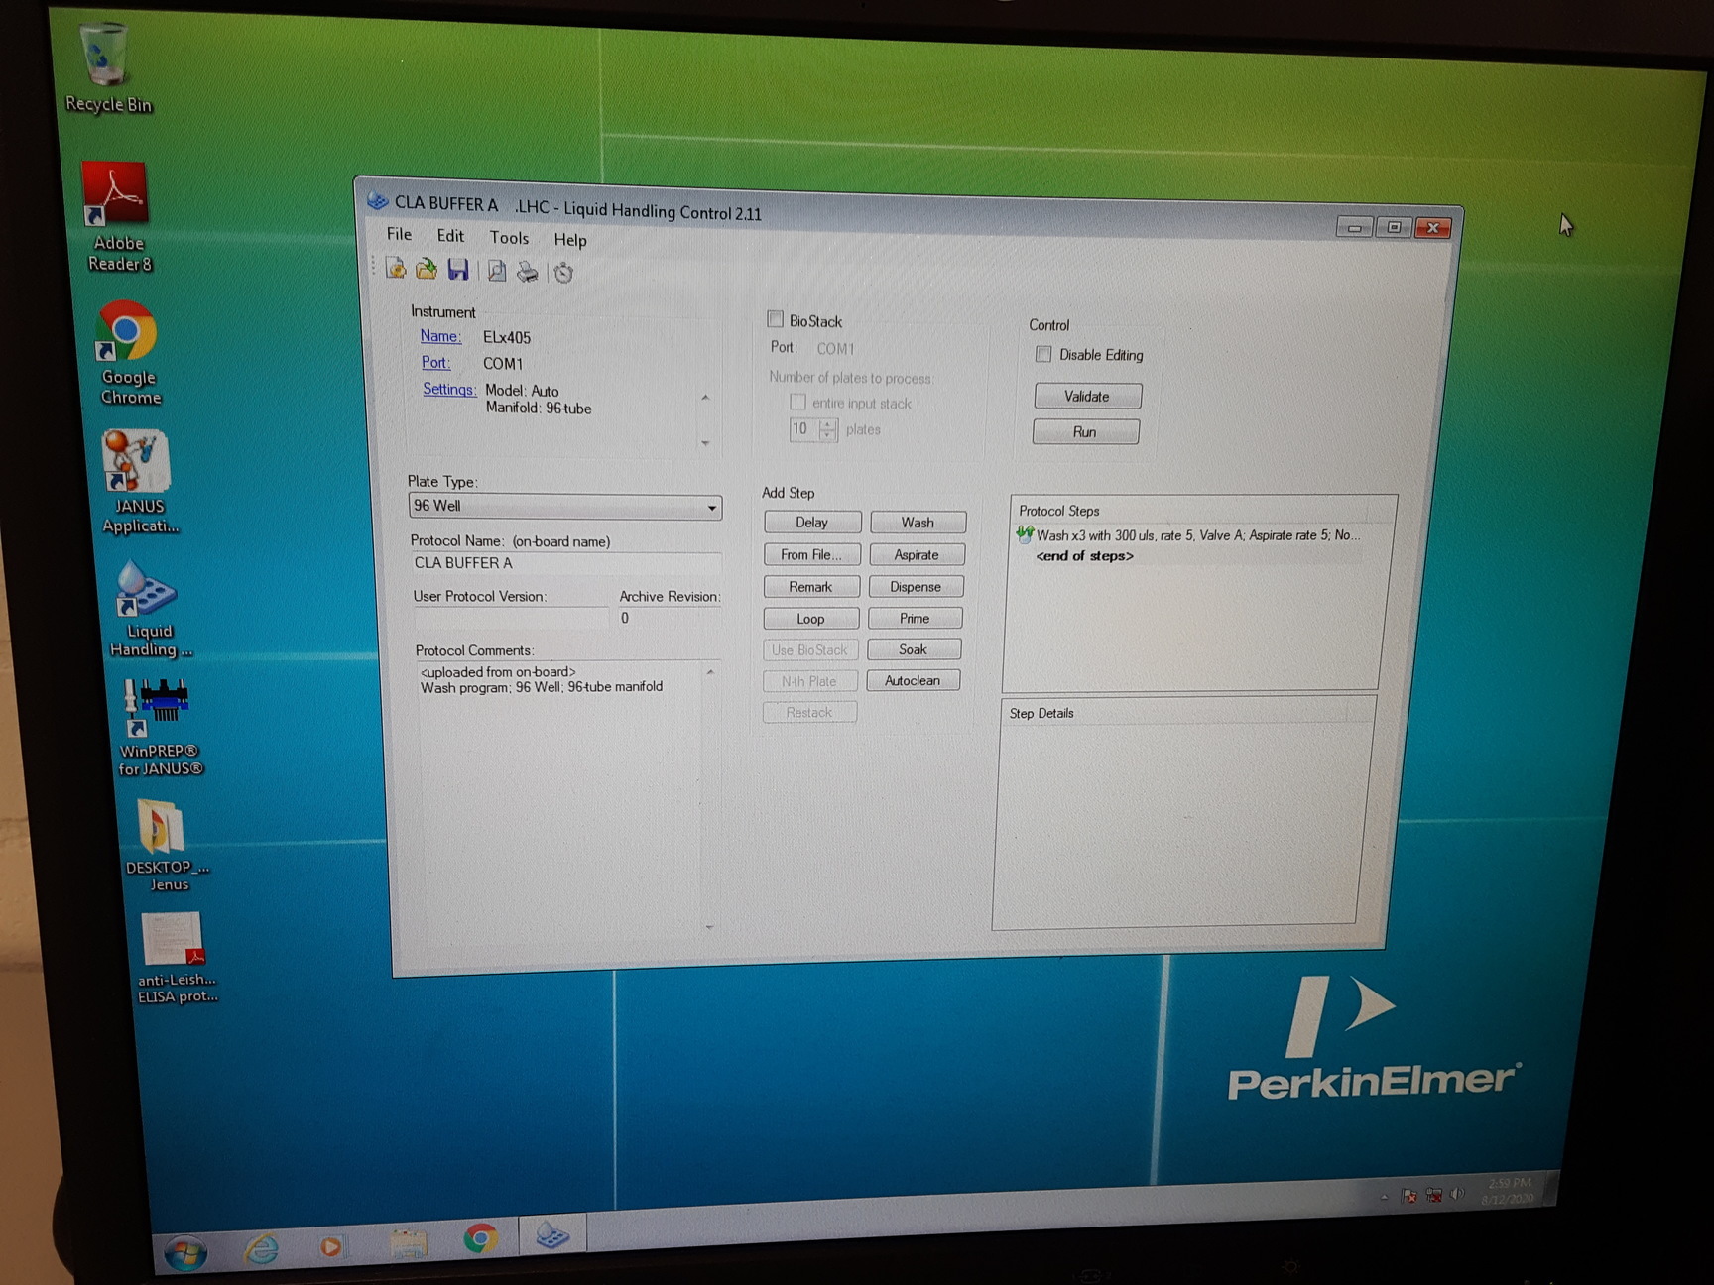Image resolution: width=1714 pixels, height=1285 pixels.
Task: Open the Recycle Bin desktop icon
Action: (105, 68)
